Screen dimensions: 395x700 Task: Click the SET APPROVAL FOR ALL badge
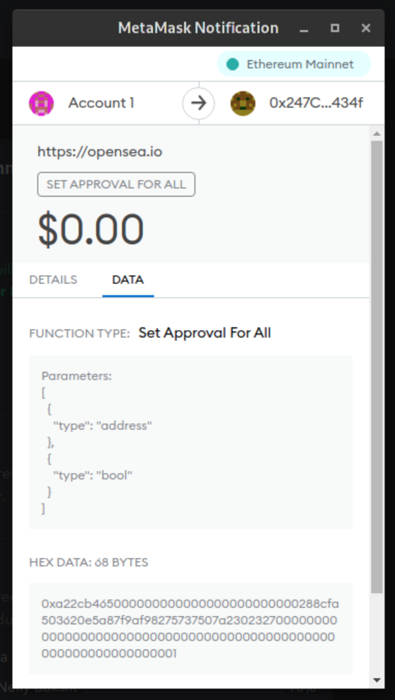[116, 184]
